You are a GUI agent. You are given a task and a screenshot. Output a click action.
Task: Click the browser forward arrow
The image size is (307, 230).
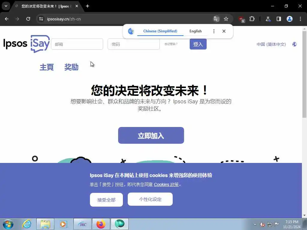17,19
